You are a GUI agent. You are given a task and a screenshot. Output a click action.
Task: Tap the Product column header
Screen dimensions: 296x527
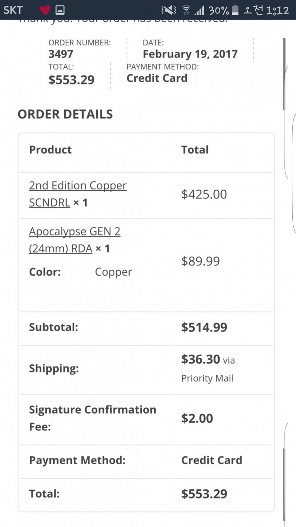click(x=50, y=150)
